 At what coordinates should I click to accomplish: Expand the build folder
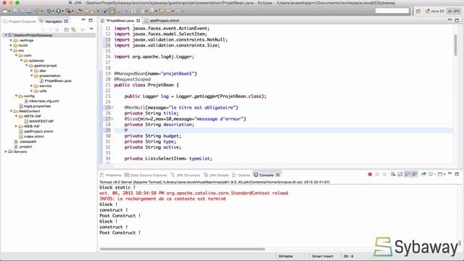(x=11, y=45)
